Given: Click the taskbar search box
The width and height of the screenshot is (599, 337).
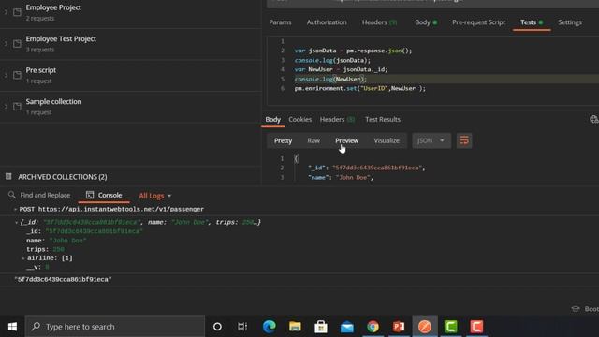Looking at the screenshot, I should point(115,327).
